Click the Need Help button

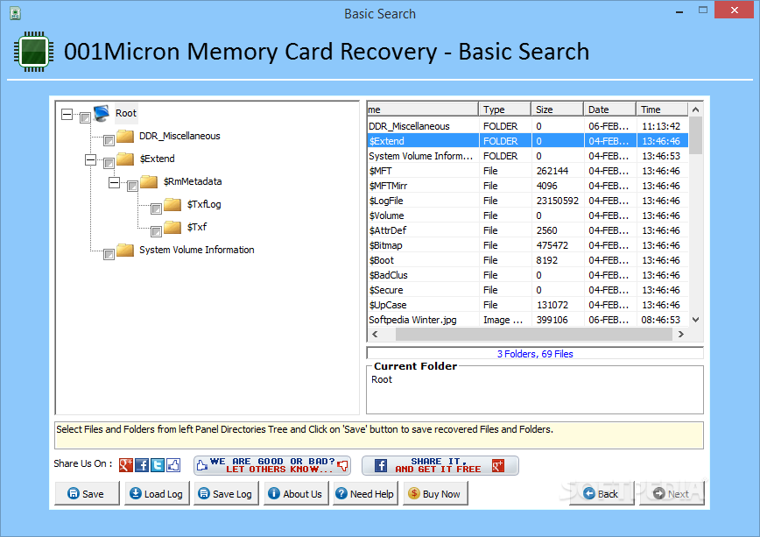(365, 493)
